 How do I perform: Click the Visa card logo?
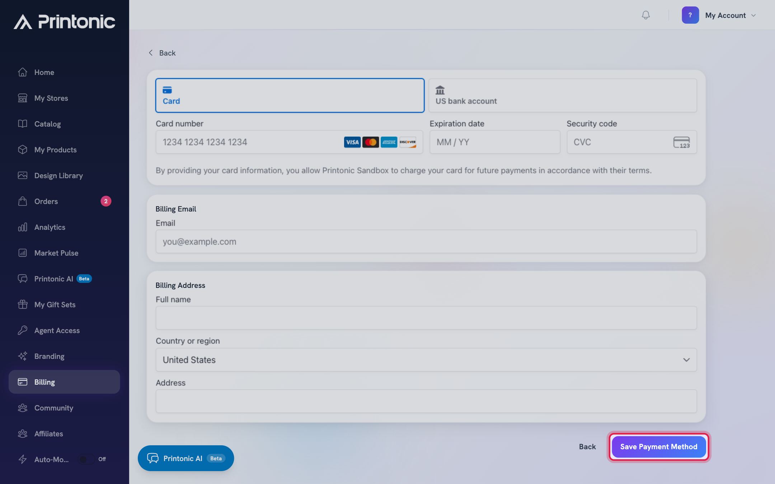pyautogui.click(x=352, y=142)
